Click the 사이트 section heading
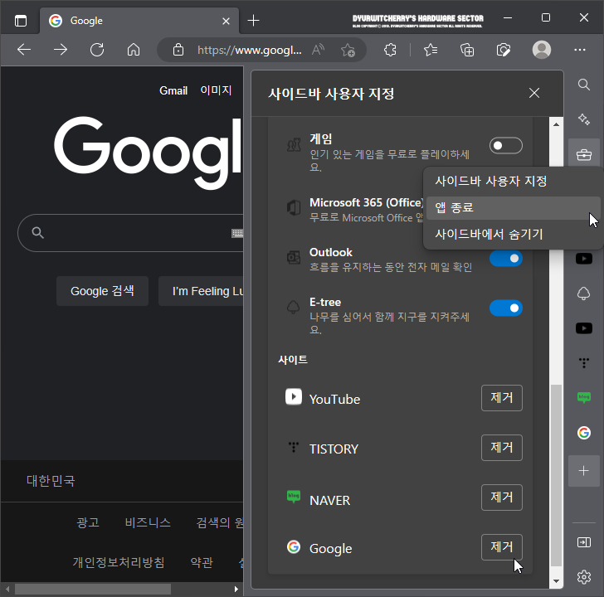The height and width of the screenshot is (597, 604). [293, 360]
